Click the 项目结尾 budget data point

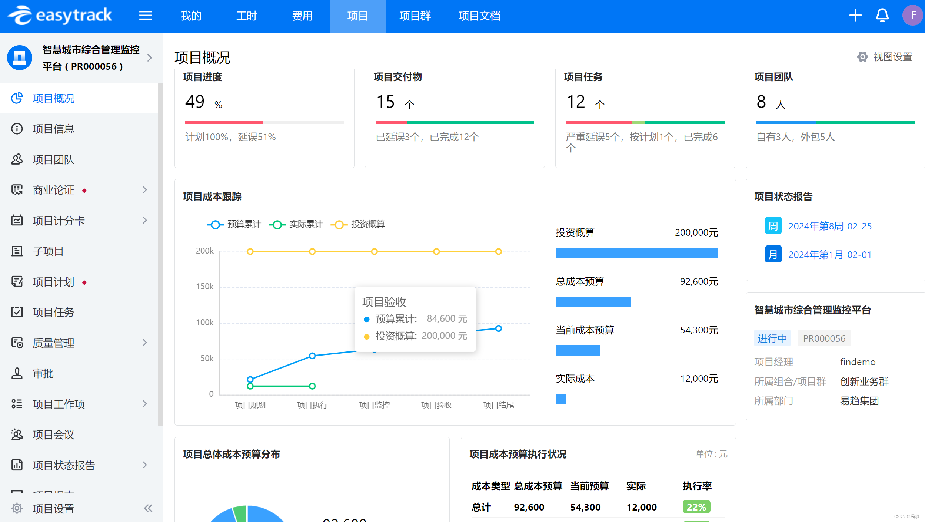pos(499,328)
